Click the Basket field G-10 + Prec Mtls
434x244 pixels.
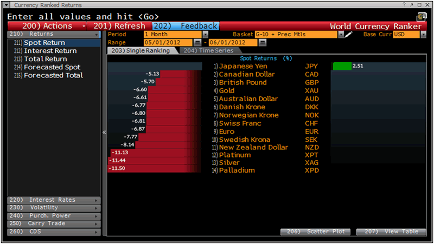[296, 34]
